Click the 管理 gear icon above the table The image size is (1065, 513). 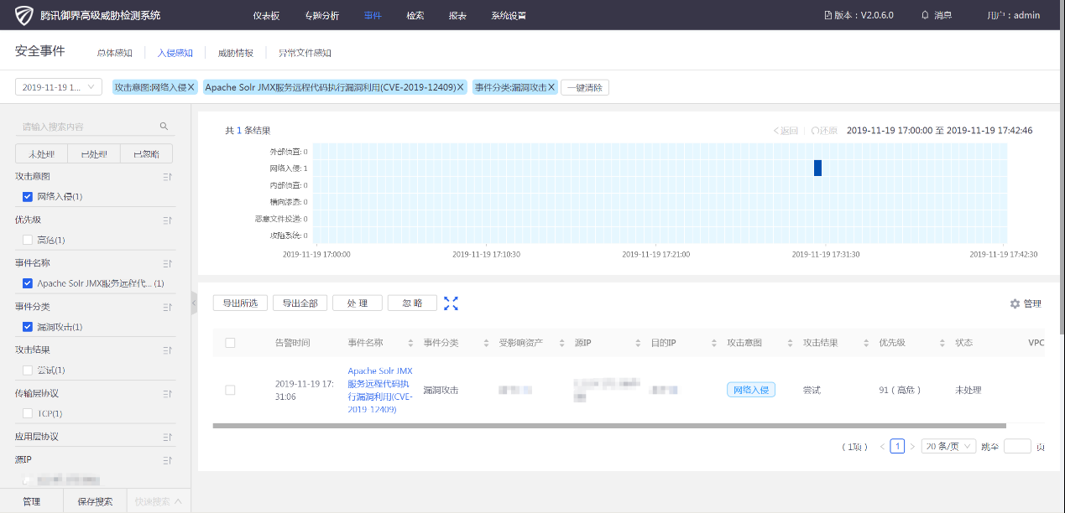(x=1015, y=303)
